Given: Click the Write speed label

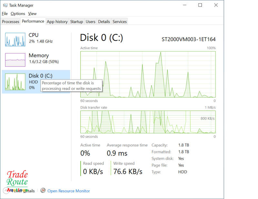Looking at the screenshot, I should pos(124,163).
